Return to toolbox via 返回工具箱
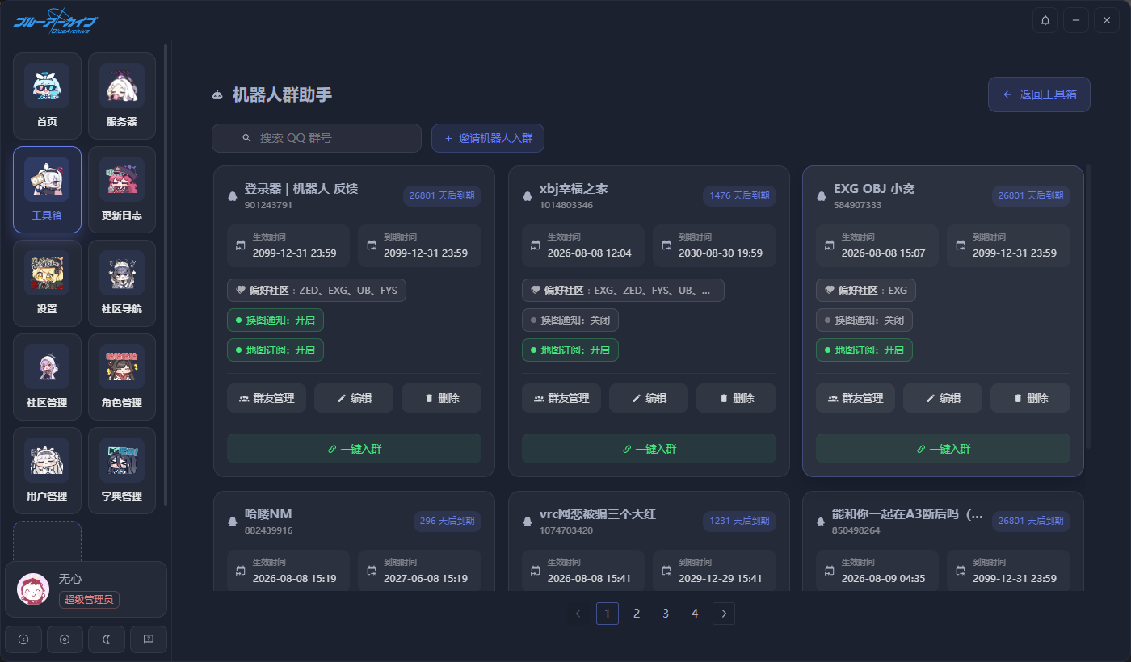 point(1039,94)
